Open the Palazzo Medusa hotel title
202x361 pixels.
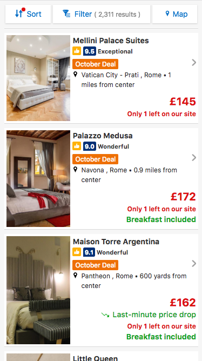click(x=103, y=136)
